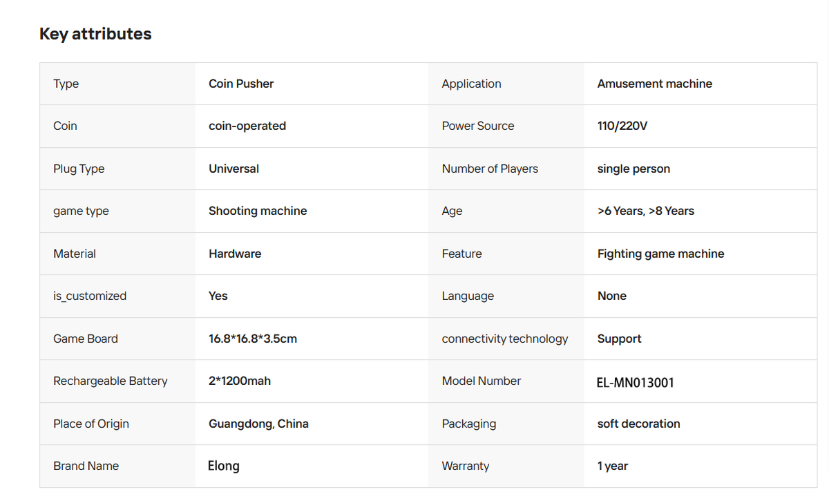Viewport: 829px width, 492px height.
Task: Select the "Hardware" material value
Action: [235, 254]
